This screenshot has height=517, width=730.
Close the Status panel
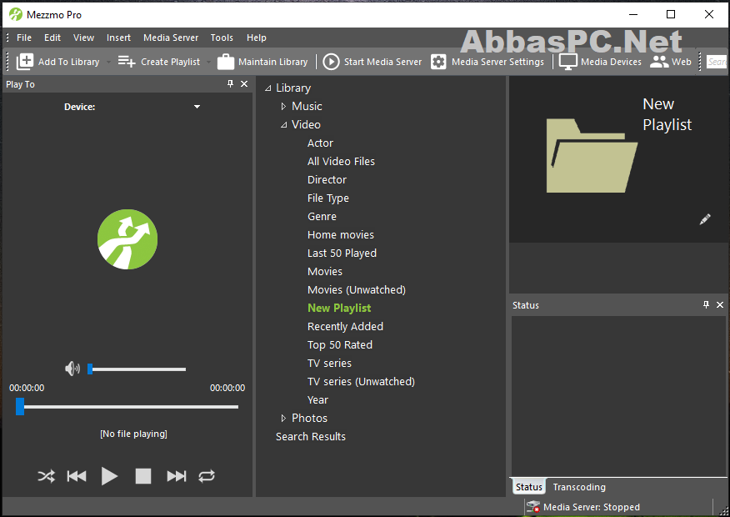click(x=720, y=304)
